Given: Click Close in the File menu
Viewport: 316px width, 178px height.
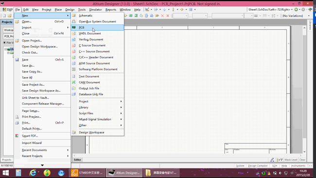Looking at the screenshot, I should [x=42, y=34].
